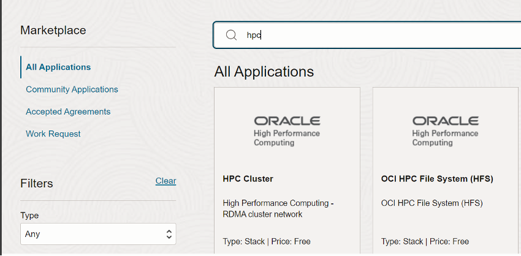Click Oracle logo on HPC Cluster card
This screenshot has width=521, height=256.
point(287,131)
